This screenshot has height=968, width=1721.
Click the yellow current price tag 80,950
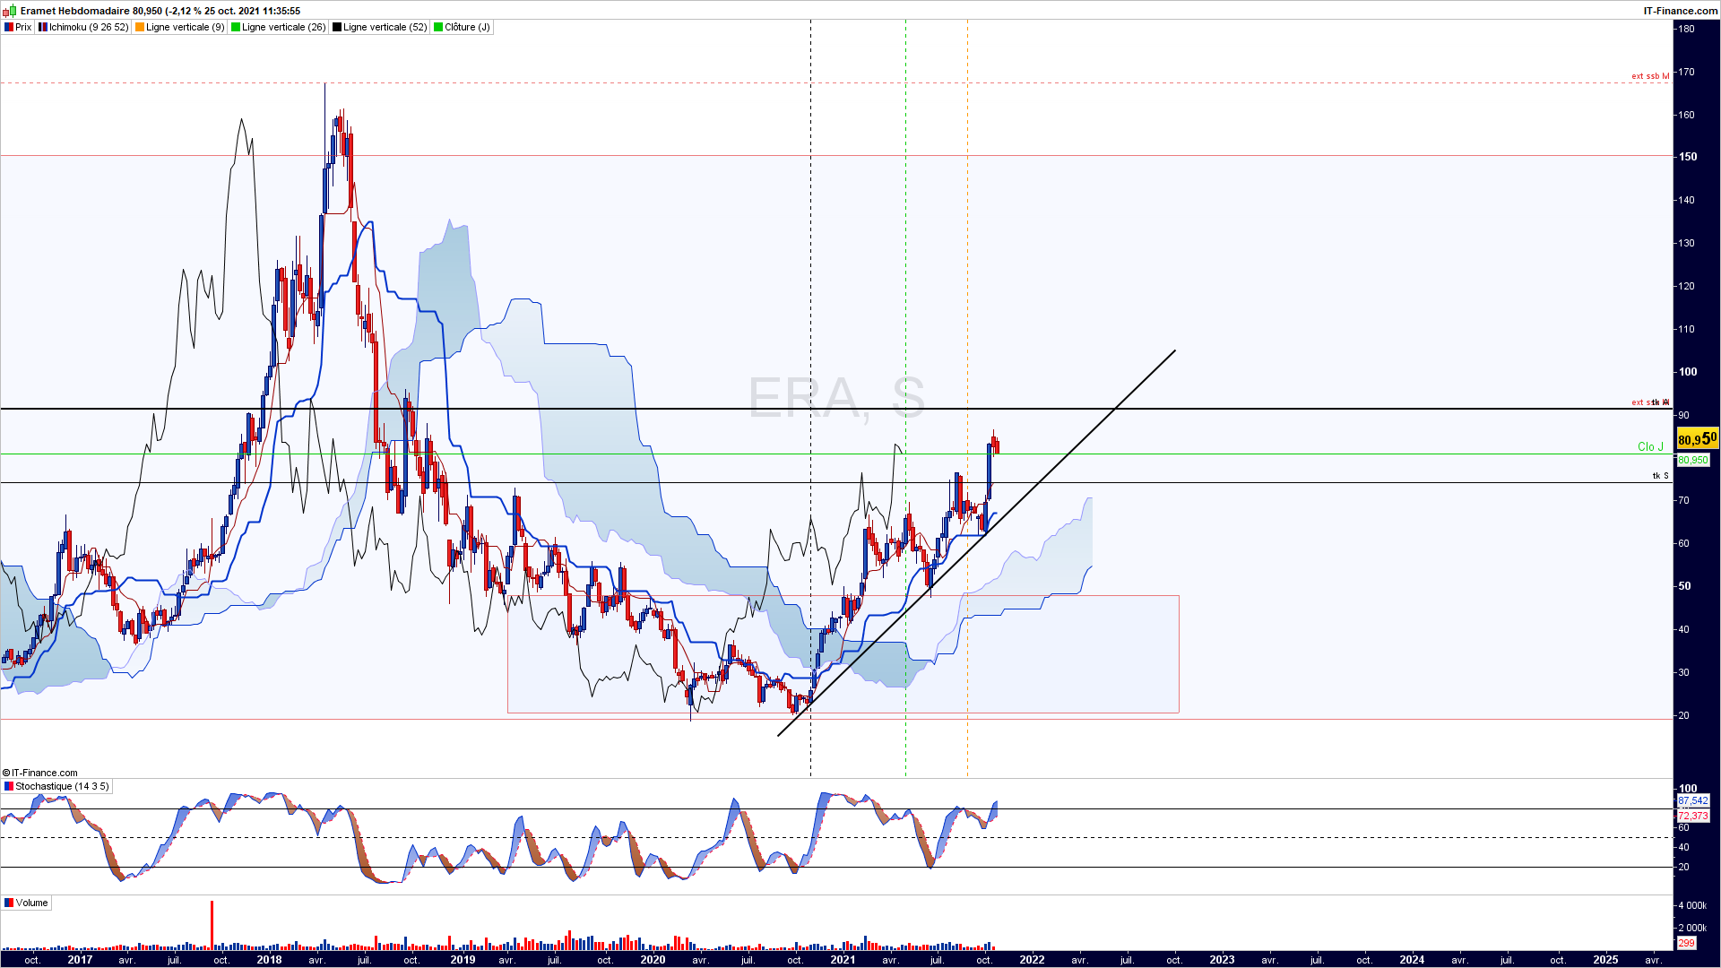coord(1697,438)
